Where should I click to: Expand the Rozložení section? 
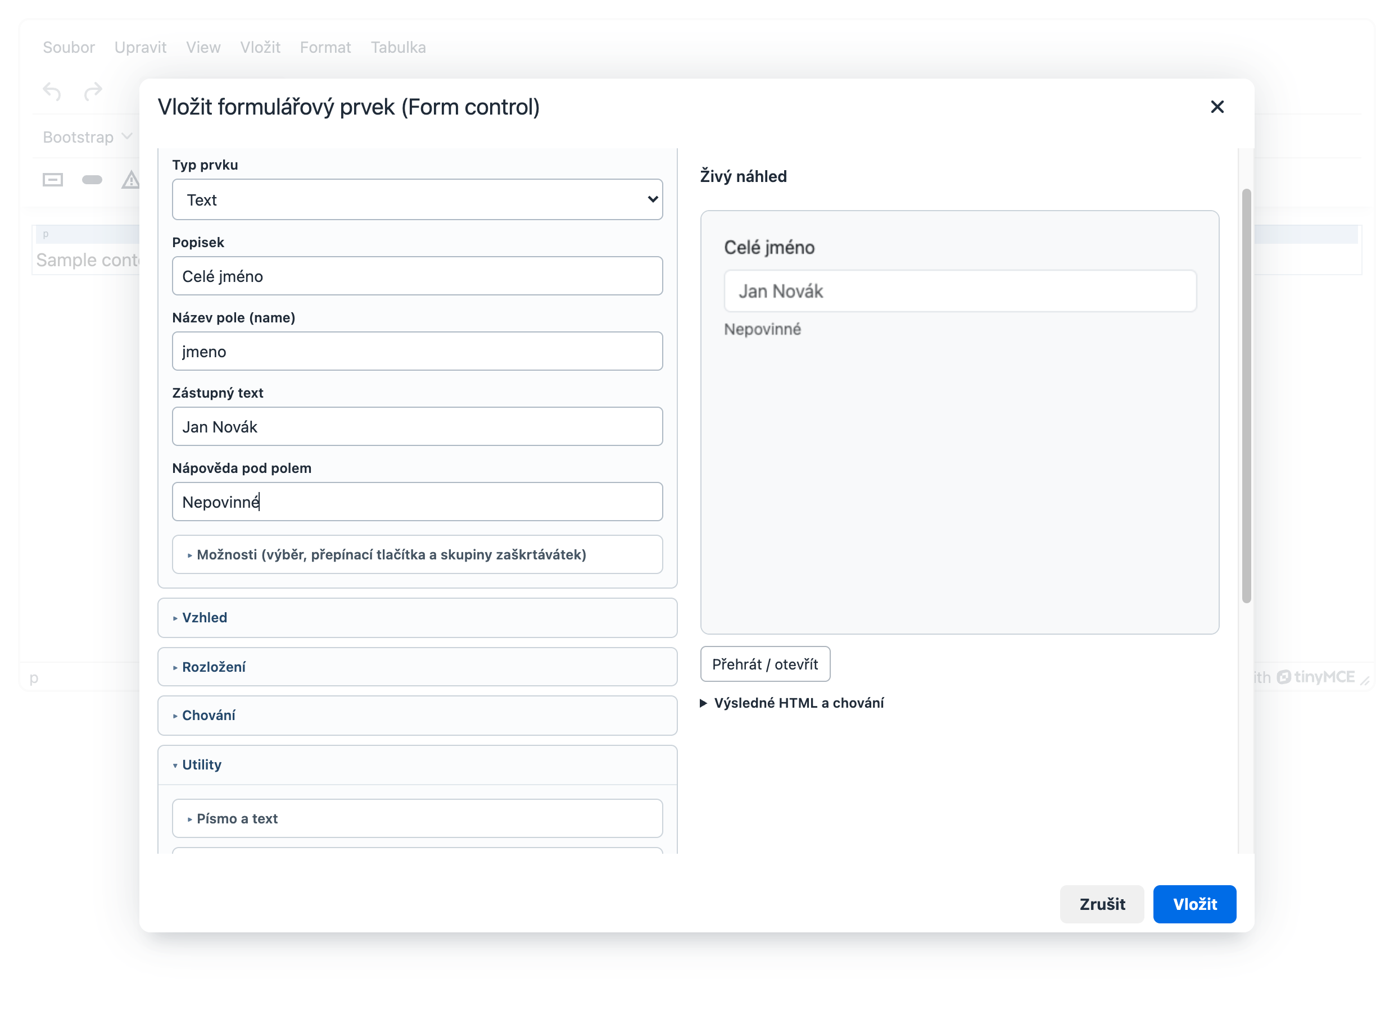click(x=417, y=667)
